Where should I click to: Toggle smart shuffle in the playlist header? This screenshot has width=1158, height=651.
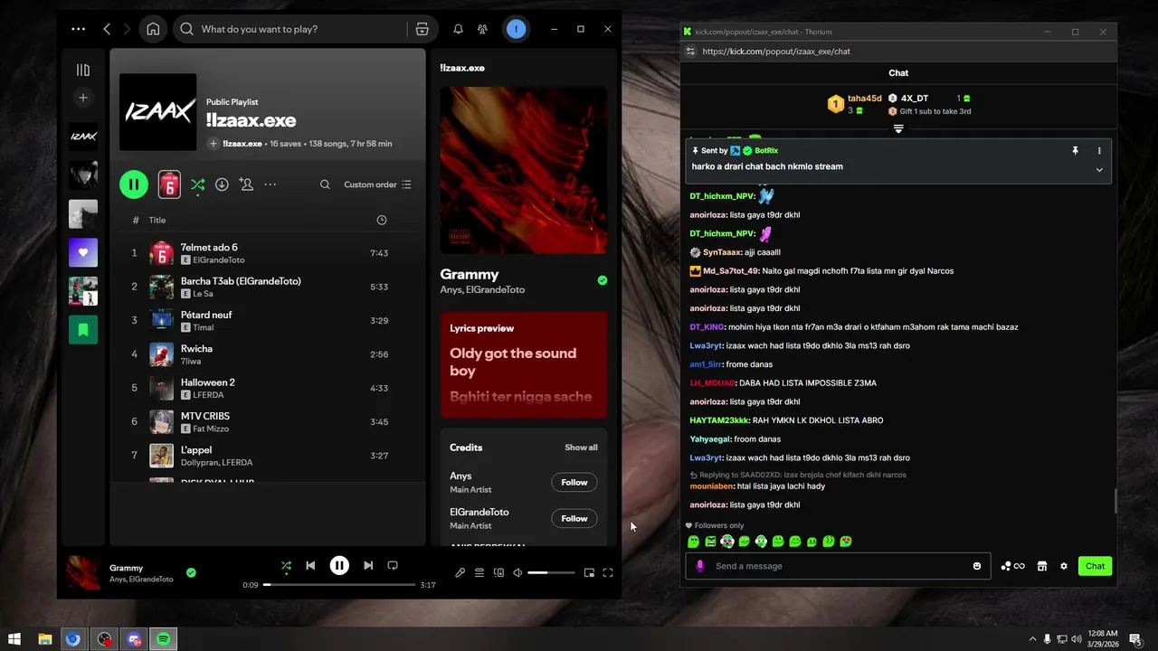pos(197,184)
